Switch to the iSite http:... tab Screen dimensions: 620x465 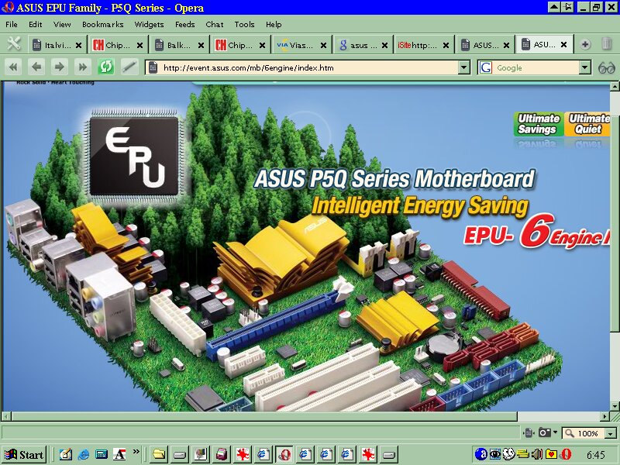424,45
